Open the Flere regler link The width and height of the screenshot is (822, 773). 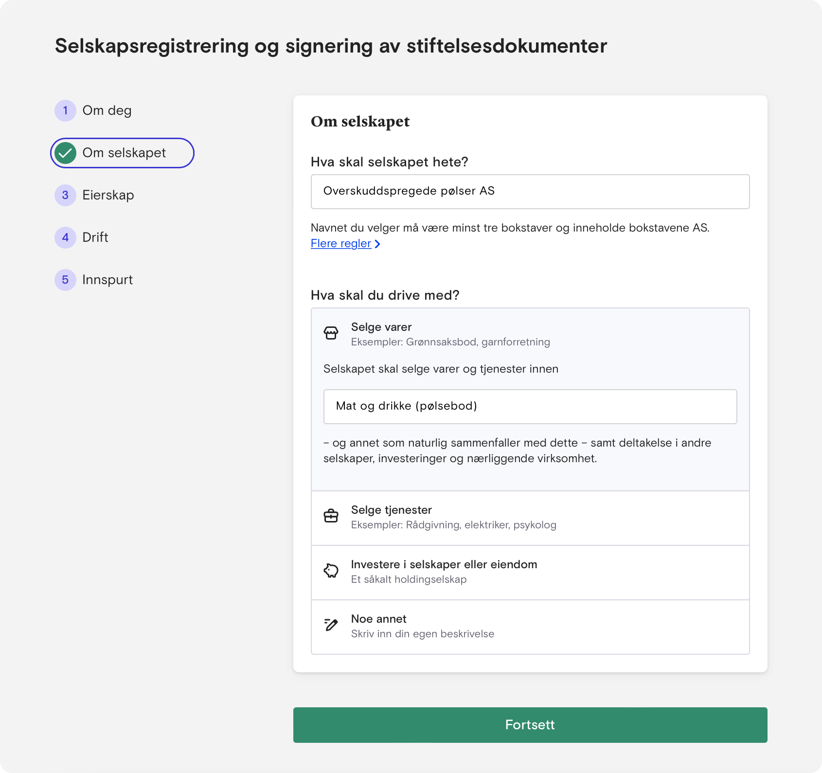[341, 243]
